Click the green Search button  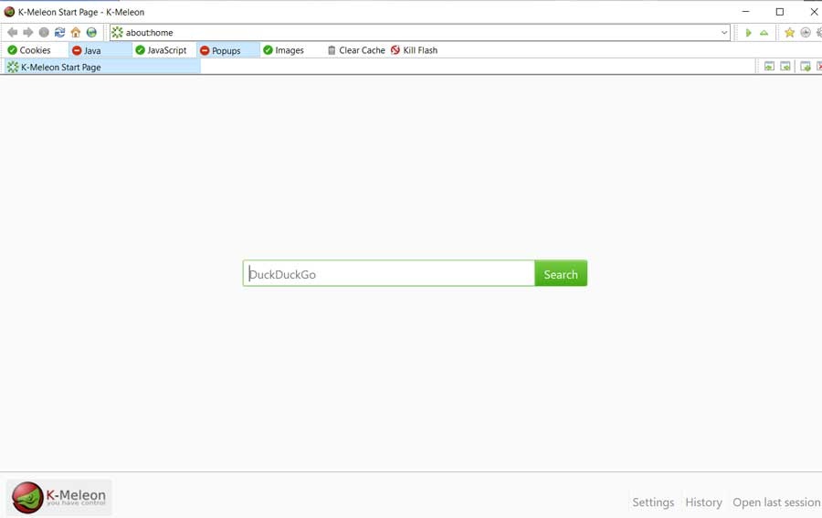561,274
